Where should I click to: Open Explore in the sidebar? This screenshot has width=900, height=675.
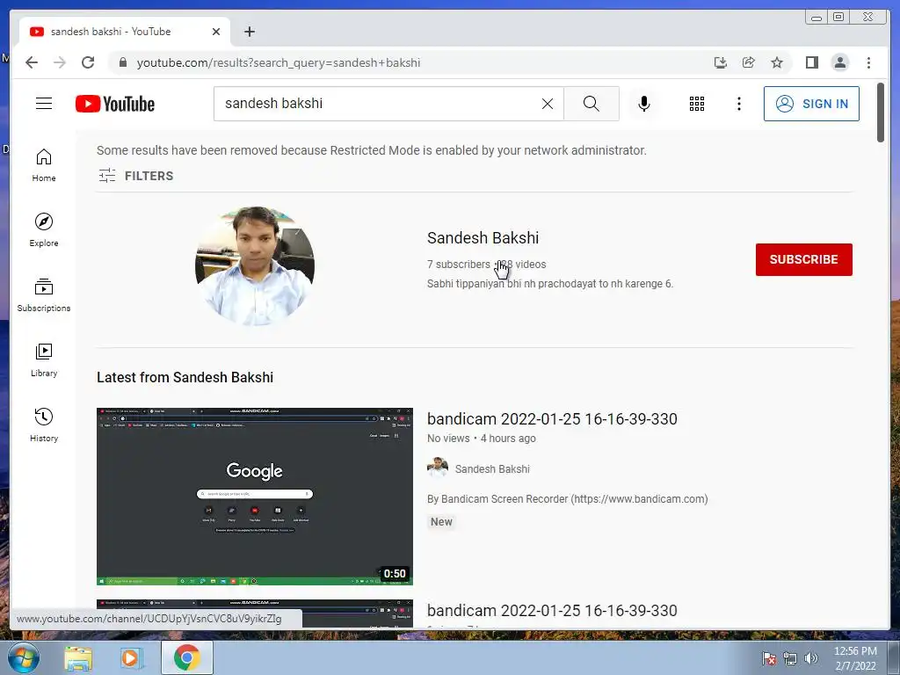(x=44, y=229)
